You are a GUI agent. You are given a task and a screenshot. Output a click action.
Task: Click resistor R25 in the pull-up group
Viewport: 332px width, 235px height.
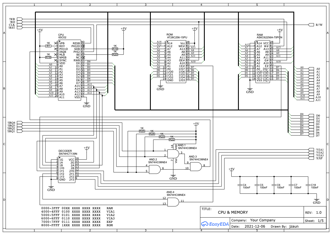tap(142, 131)
